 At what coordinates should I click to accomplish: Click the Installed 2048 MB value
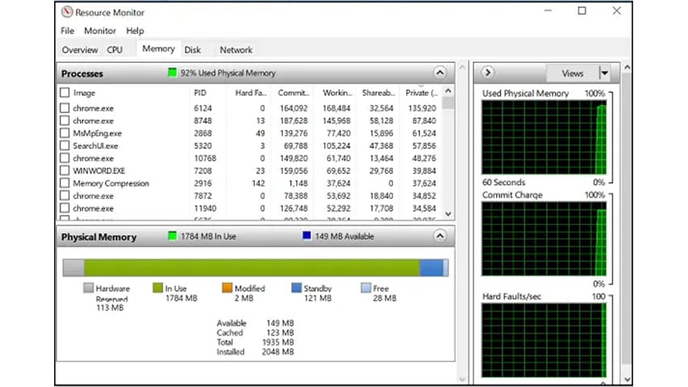(277, 352)
